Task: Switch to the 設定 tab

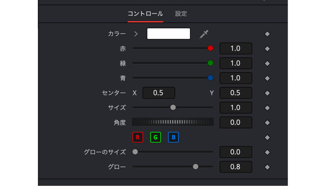Action: click(x=181, y=13)
